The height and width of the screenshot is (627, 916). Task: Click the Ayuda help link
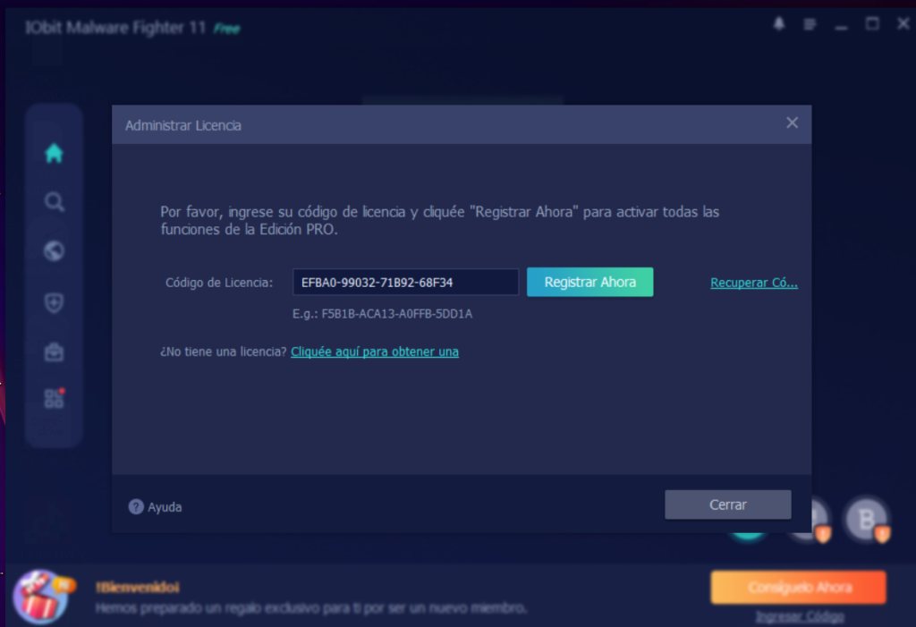pos(165,507)
